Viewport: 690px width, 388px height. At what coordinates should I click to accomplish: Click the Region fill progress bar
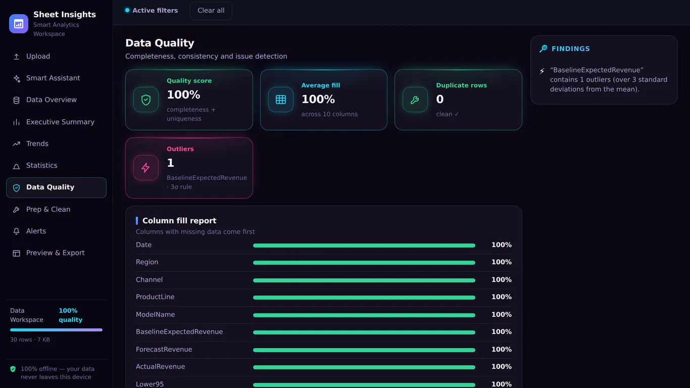tap(364, 263)
